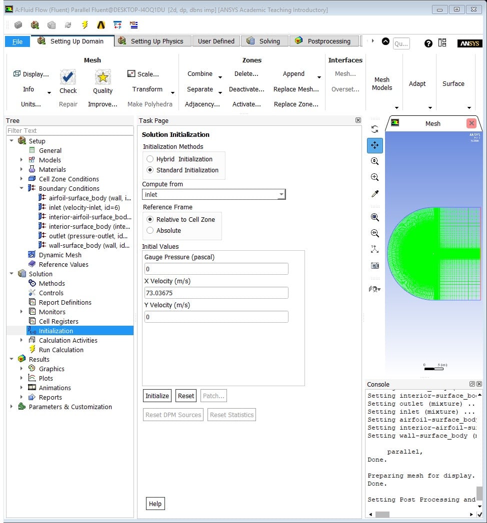The height and width of the screenshot is (523, 487).
Task: Select Hybrid Initialization radio button
Action: point(150,159)
